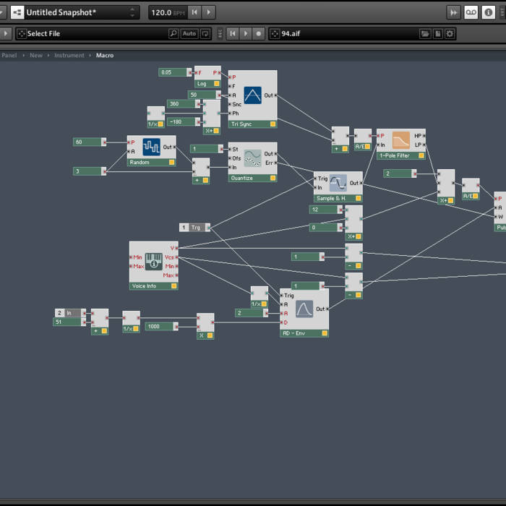Click the open folder button beside 94.aif

point(425,33)
